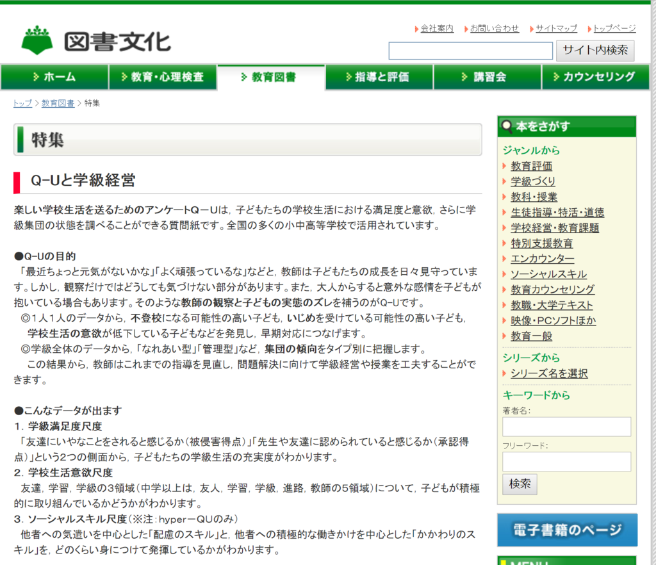Open the 教育一般 genre link

click(x=531, y=336)
